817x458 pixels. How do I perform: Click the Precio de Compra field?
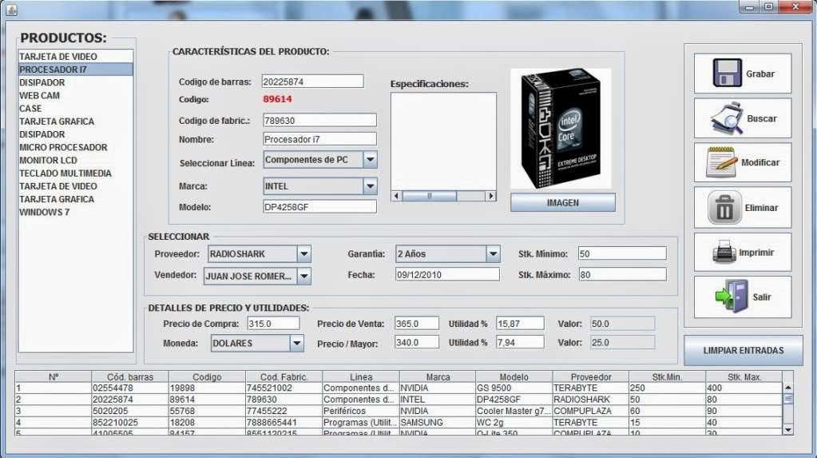(x=273, y=324)
